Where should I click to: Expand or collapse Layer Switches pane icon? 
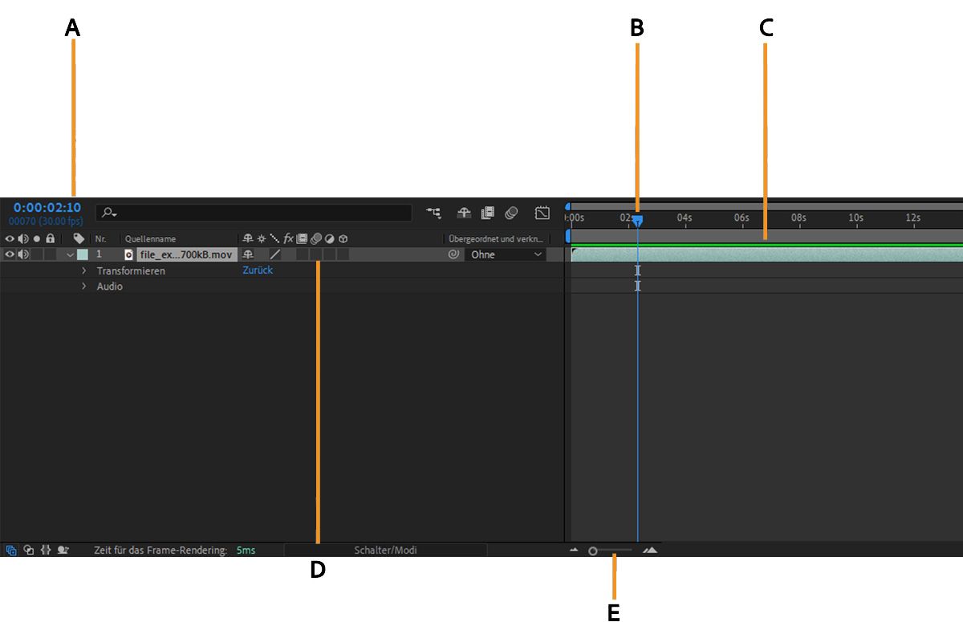11,551
